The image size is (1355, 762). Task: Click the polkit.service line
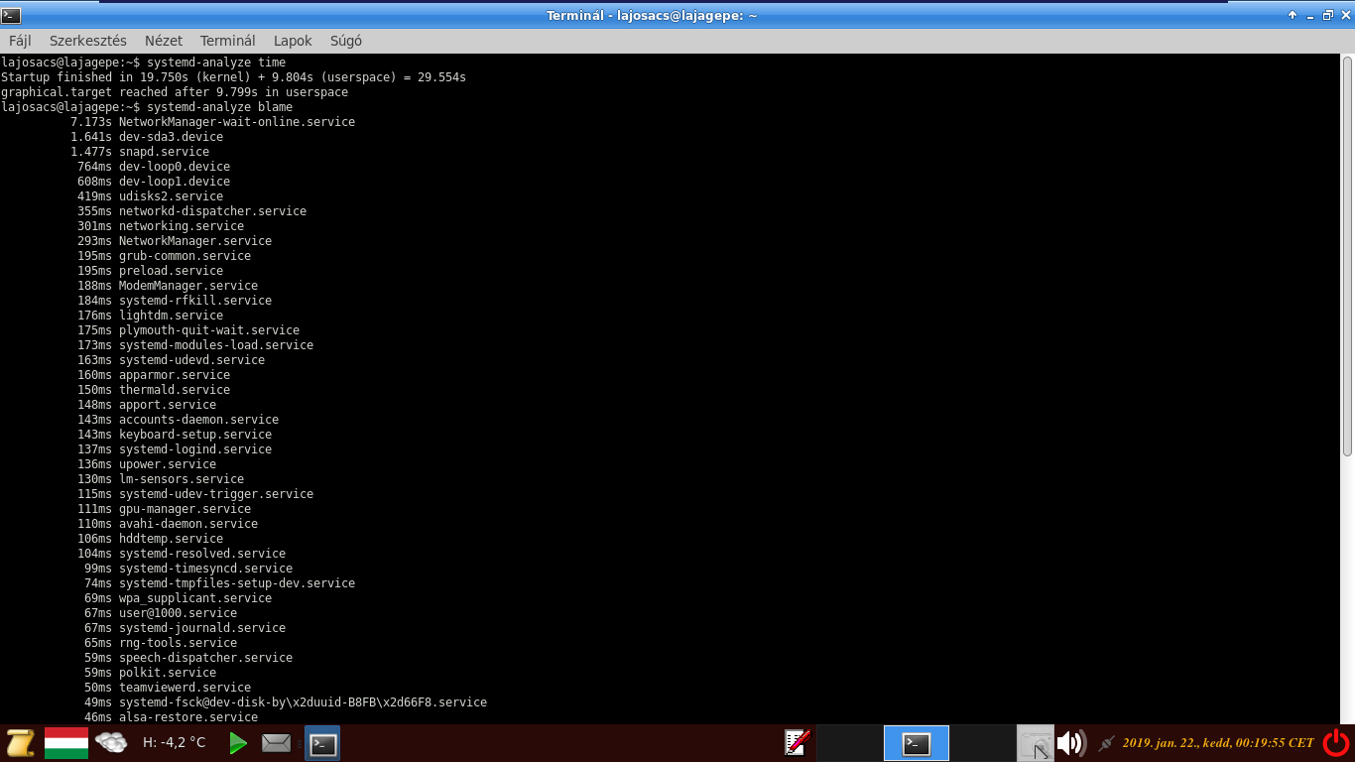[150, 673]
